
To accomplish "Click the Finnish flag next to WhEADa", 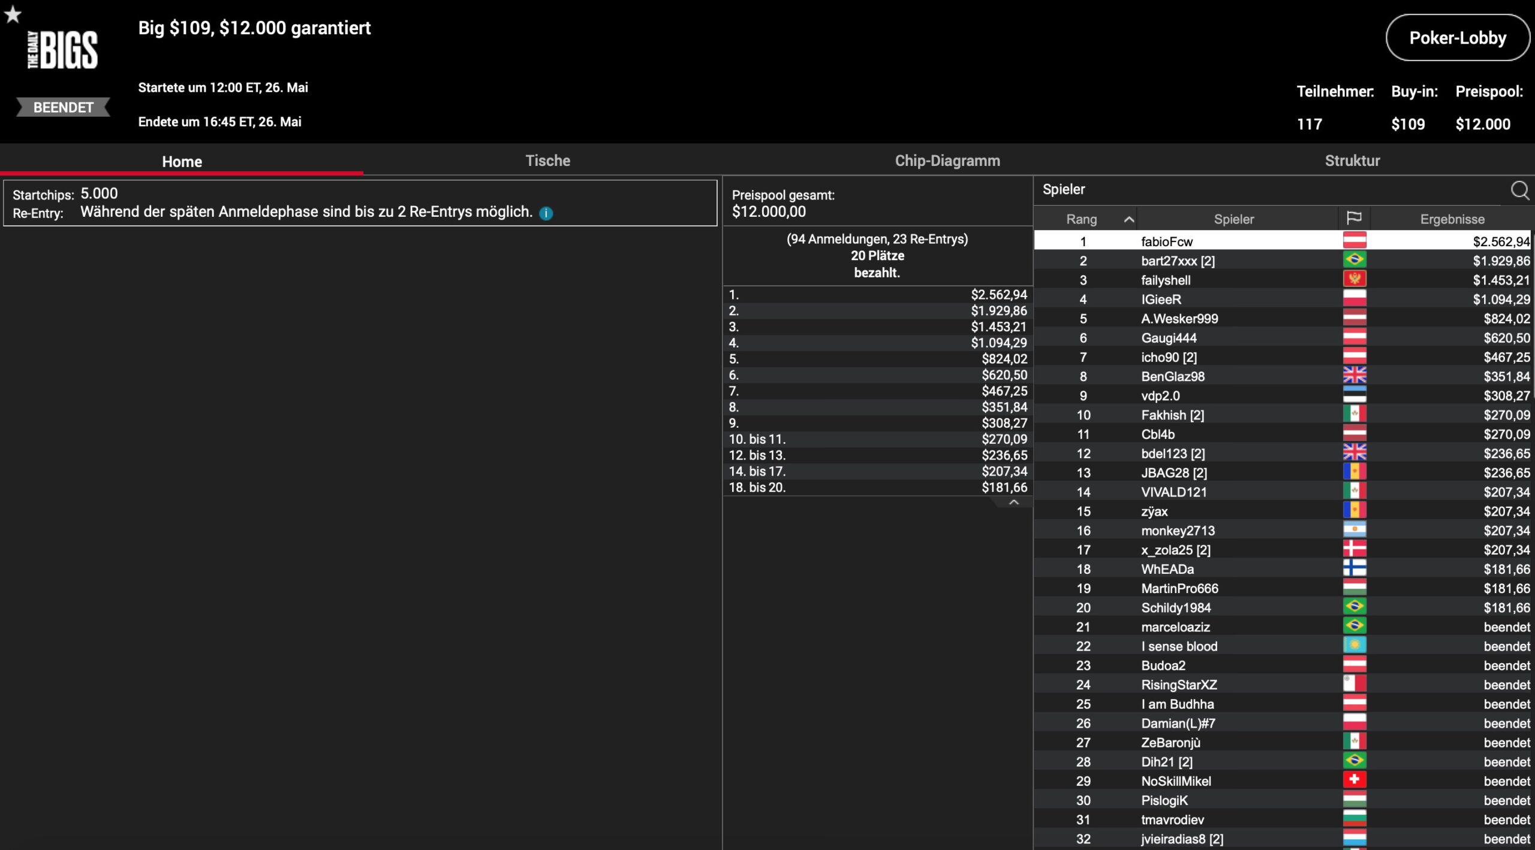I will (x=1354, y=568).
